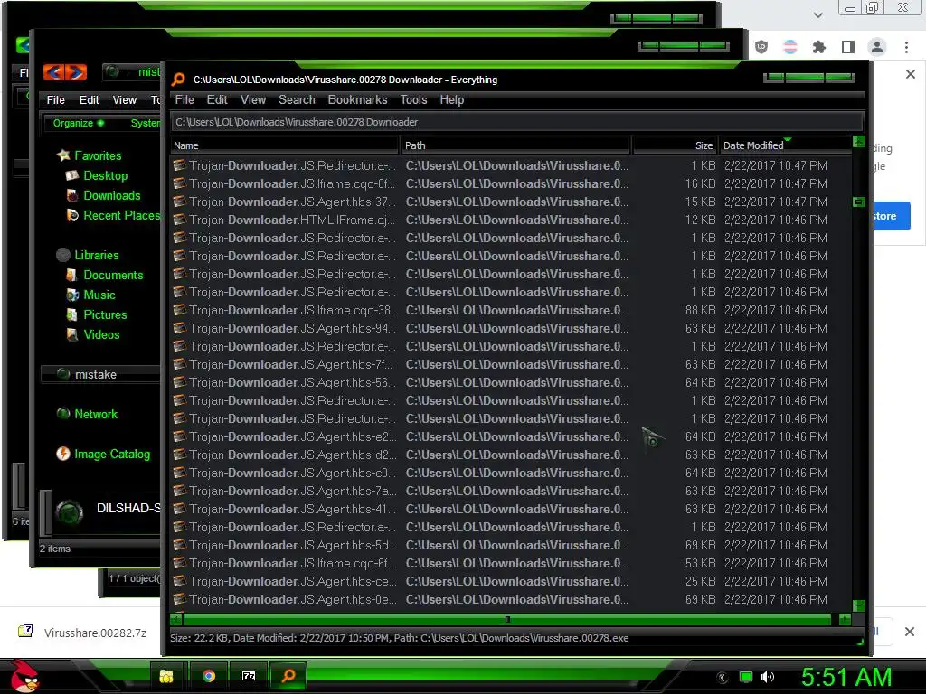Select mistake item in Explorer sidebar
926x694 pixels.
pyautogui.click(x=100, y=374)
